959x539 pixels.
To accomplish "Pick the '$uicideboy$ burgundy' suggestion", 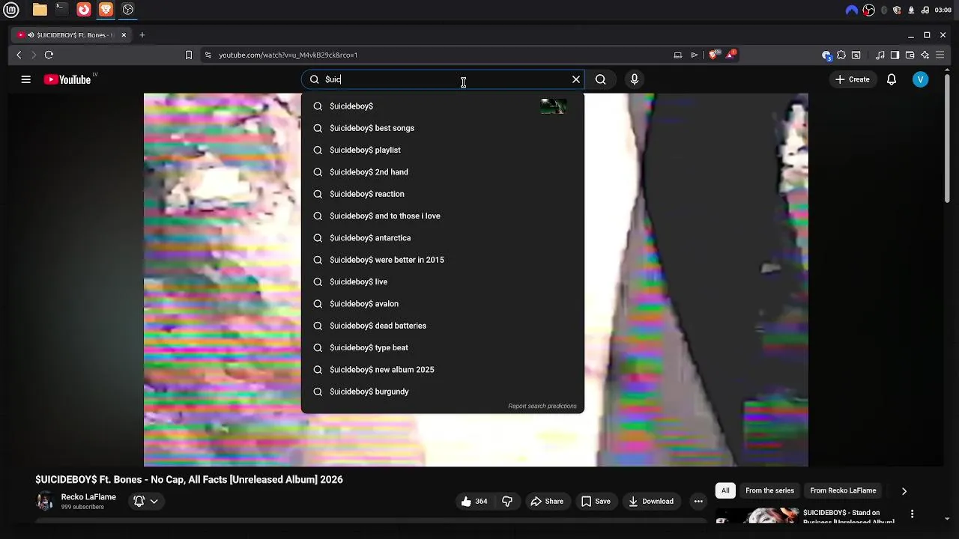I will coord(442,392).
